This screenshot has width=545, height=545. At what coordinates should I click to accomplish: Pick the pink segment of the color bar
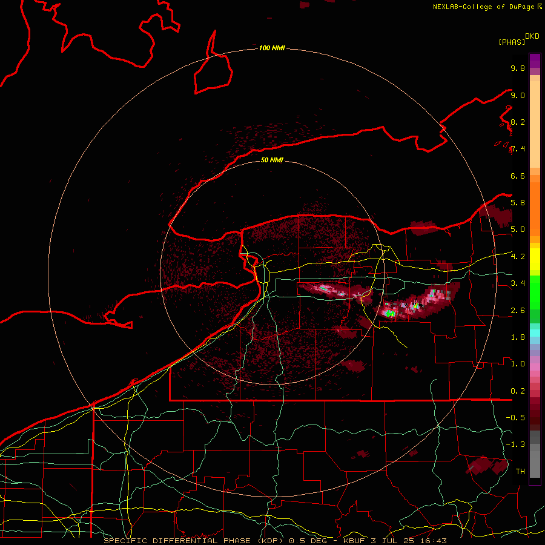click(x=535, y=367)
